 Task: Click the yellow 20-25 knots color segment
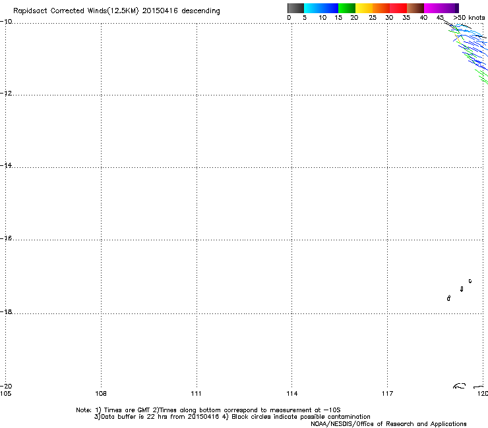point(364,8)
